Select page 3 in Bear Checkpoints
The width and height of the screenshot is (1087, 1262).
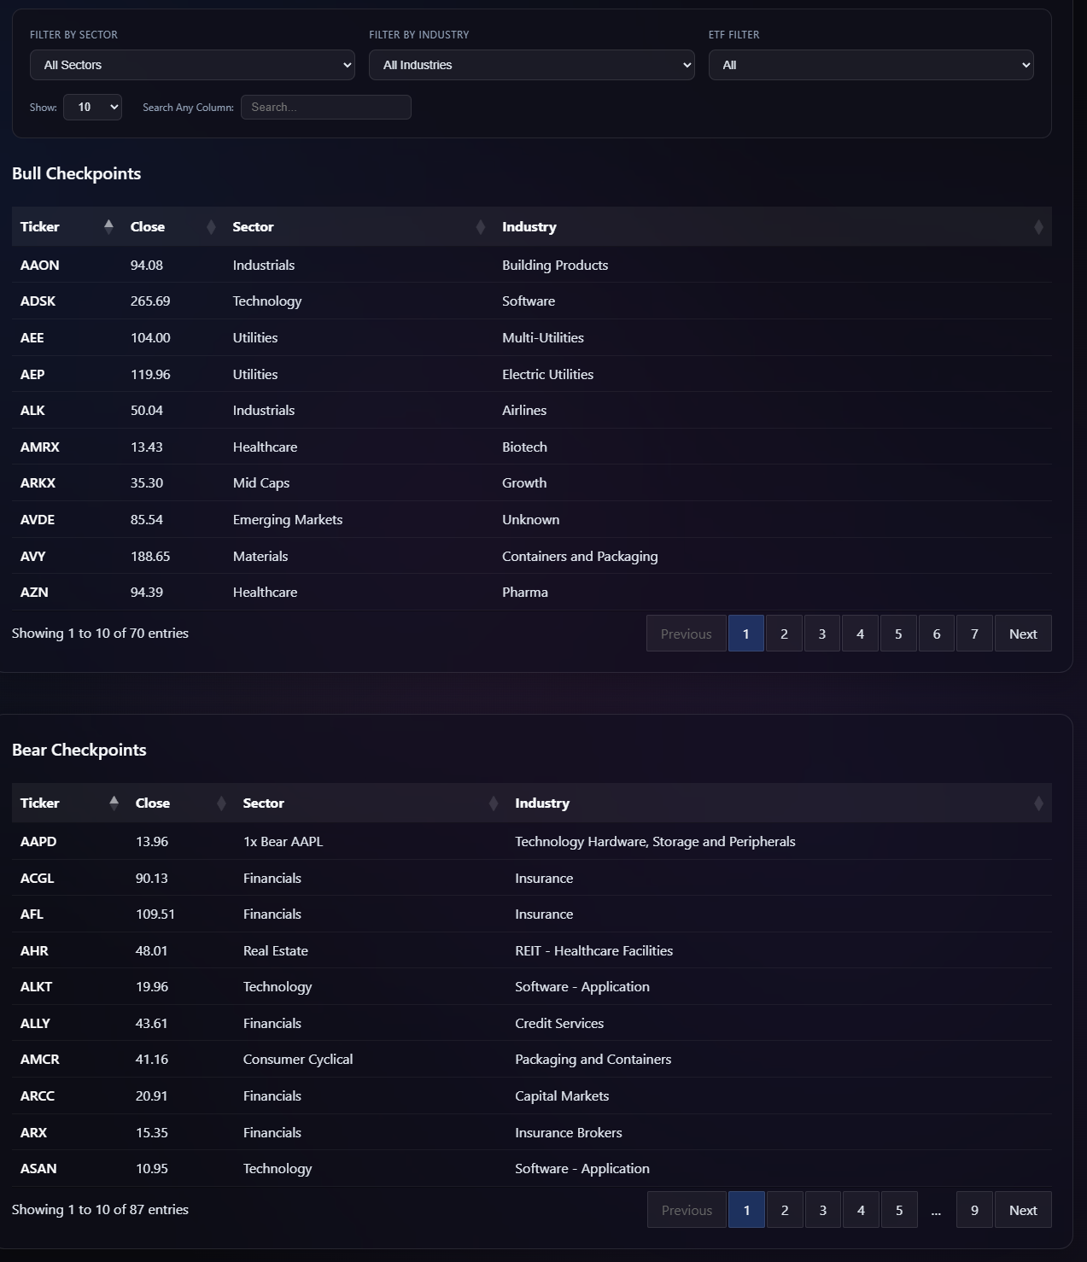(822, 1210)
